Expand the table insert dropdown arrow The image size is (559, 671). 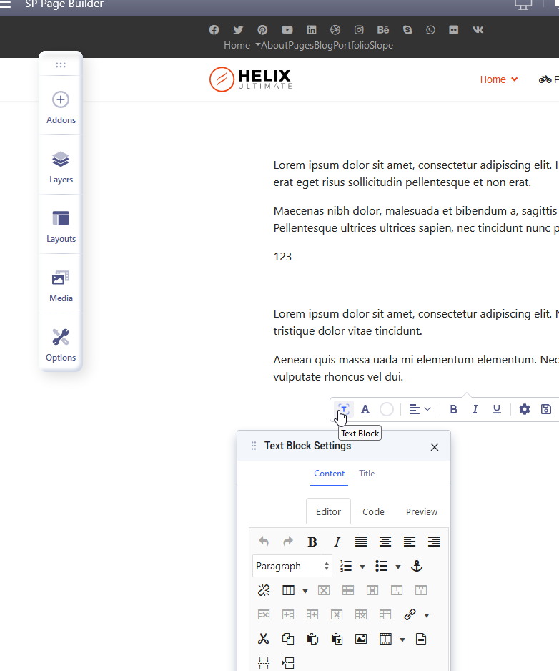click(x=305, y=591)
